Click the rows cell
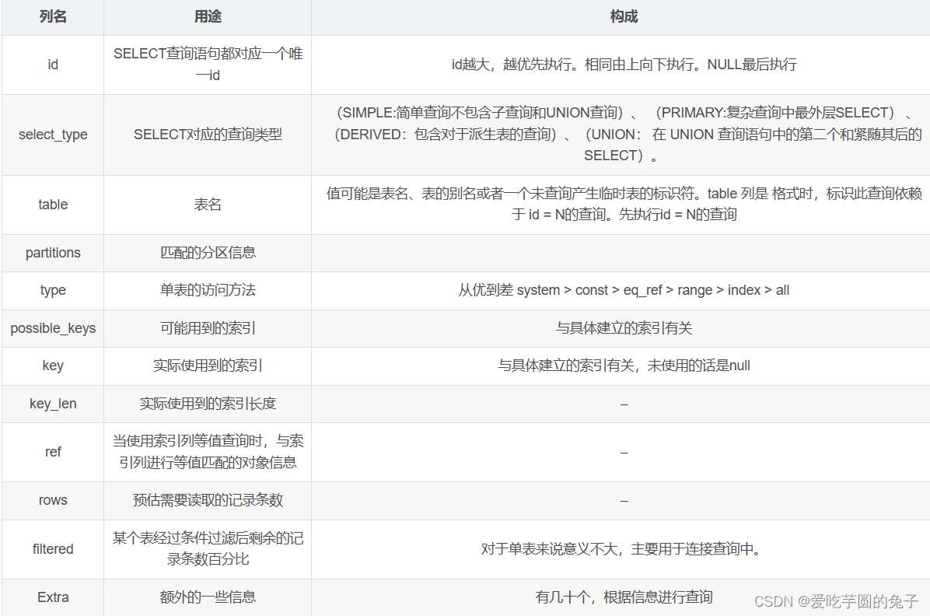This screenshot has height=616, width=930. [53, 500]
